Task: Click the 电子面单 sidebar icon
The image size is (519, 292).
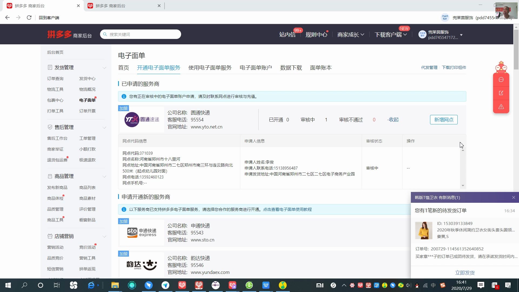Action: coord(87,100)
